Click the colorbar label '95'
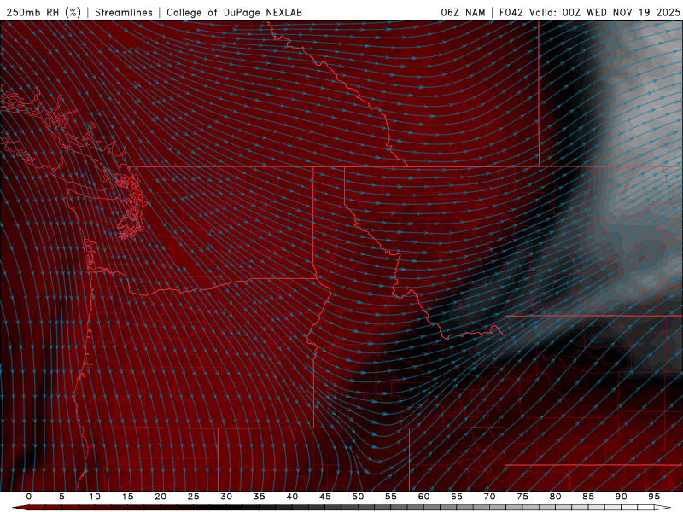 [654, 497]
